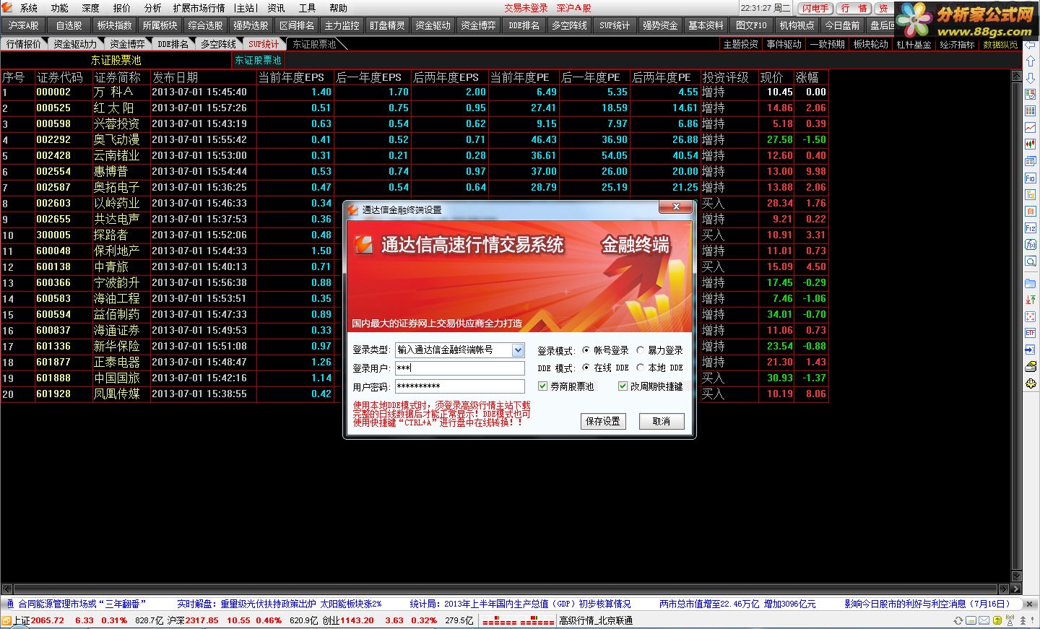Click the 强势资金 toolbar button
The width and height of the screenshot is (1040, 629).
pyautogui.click(x=660, y=25)
